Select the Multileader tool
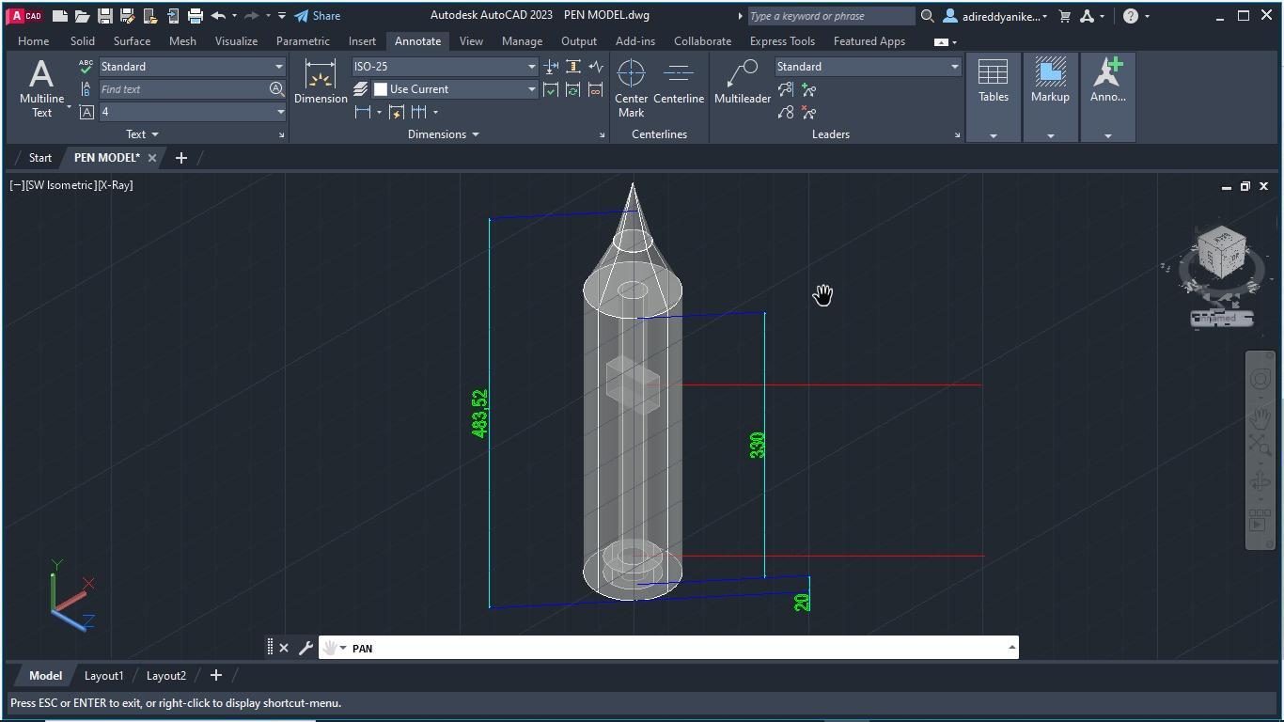 [743, 82]
